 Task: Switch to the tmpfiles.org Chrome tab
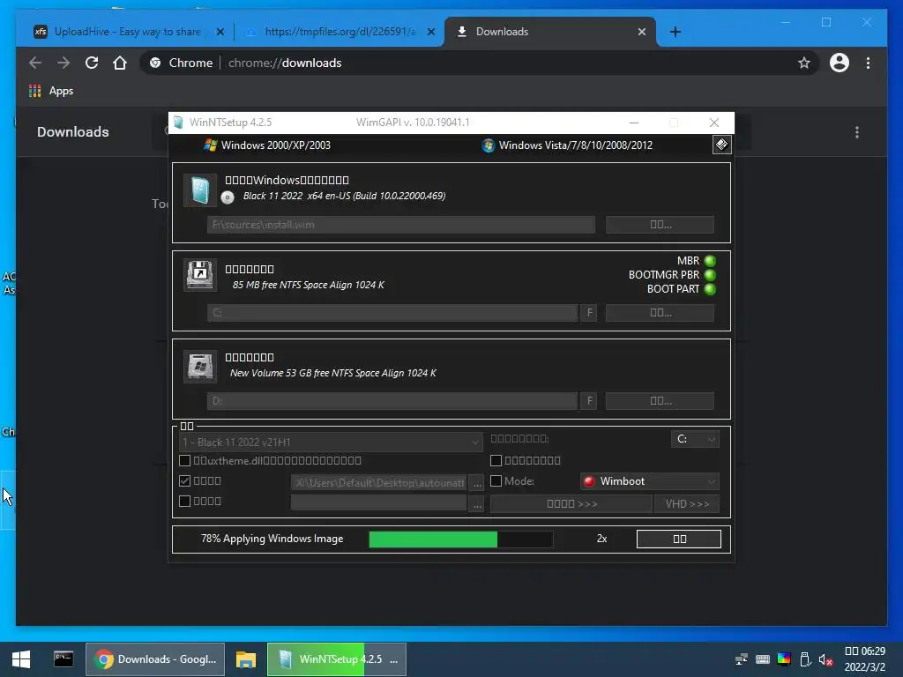(x=340, y=32)
